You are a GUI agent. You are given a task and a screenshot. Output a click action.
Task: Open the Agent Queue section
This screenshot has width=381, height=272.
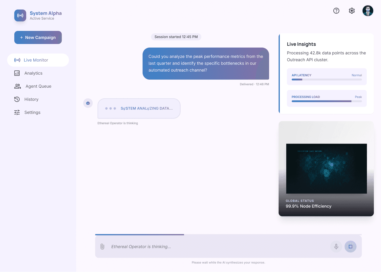tap(38, 86)
